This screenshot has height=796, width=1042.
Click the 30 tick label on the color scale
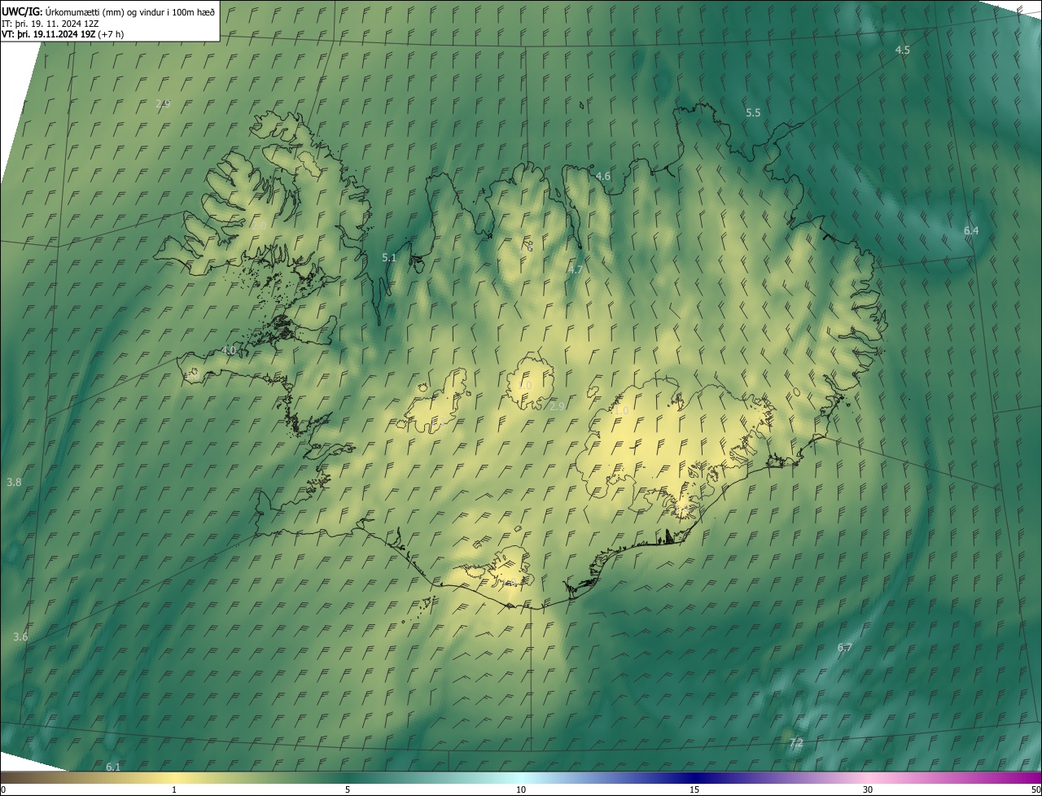[868, 790]
